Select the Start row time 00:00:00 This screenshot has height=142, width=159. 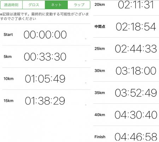coord(45,35)
